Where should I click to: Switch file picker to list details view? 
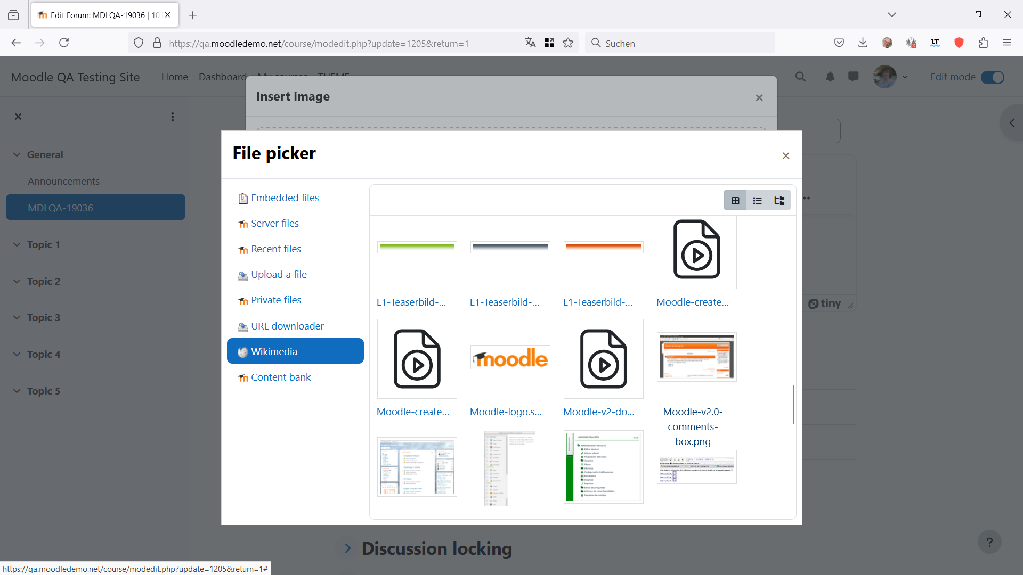tap(758, 201)
